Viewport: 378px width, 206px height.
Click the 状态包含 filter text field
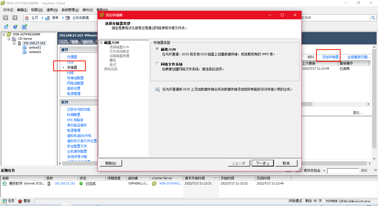pyautogui.click(x=343, y=171)
